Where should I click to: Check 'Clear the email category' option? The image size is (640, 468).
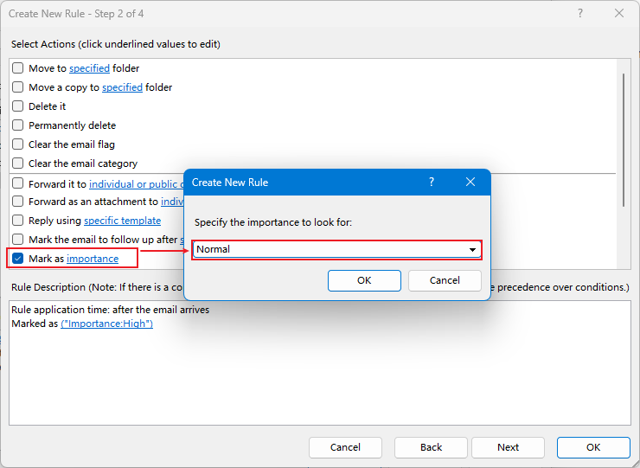(18, 163)
